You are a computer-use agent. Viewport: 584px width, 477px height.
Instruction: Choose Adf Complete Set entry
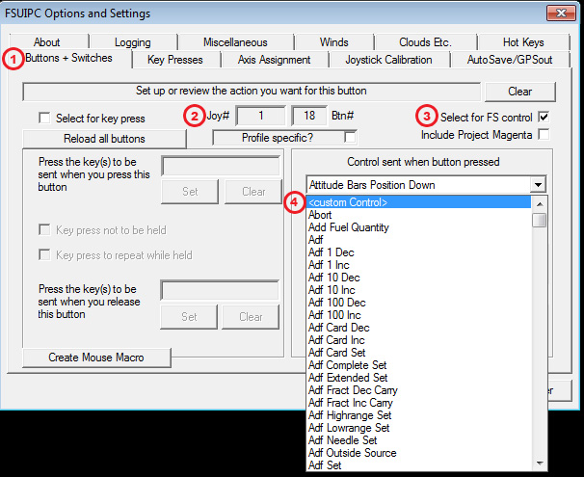click(x=419, y=365)
